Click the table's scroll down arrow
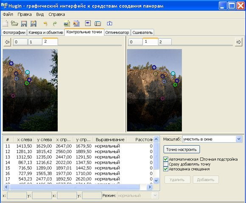 156,181
